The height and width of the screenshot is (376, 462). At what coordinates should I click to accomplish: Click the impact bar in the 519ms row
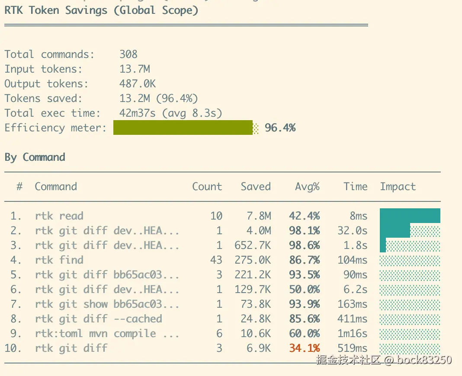tap(410, 348)
